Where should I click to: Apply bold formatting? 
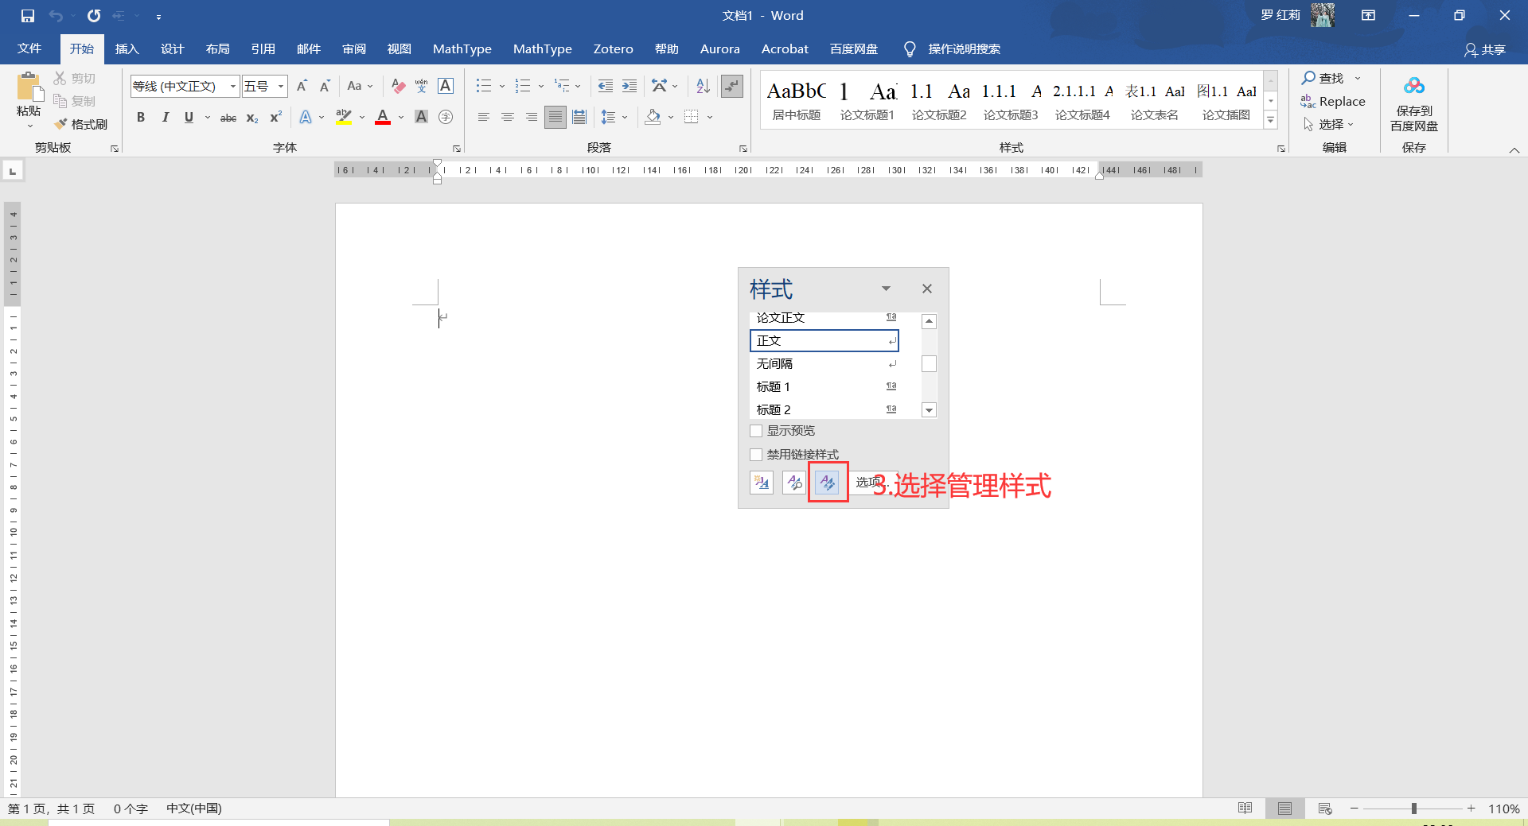pyautogui.click(x=141, y=117)
